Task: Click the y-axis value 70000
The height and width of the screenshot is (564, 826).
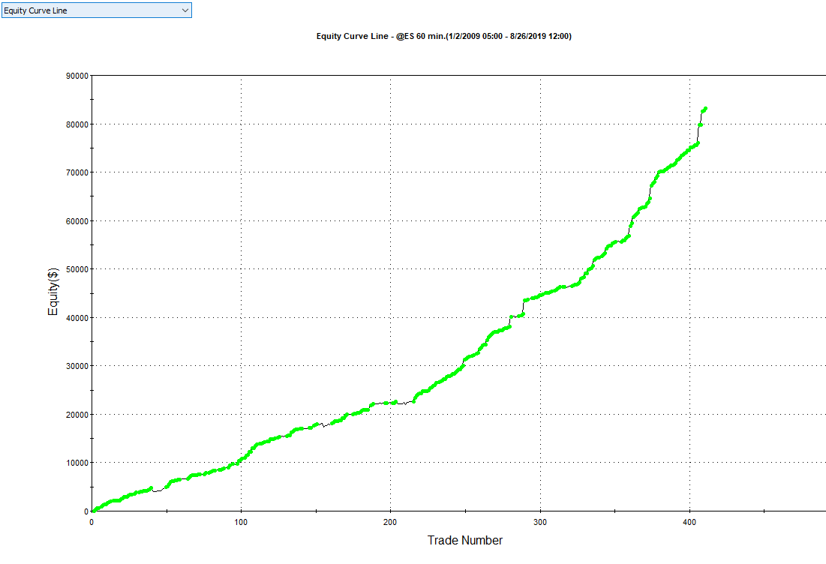Action: click(77, 172)
